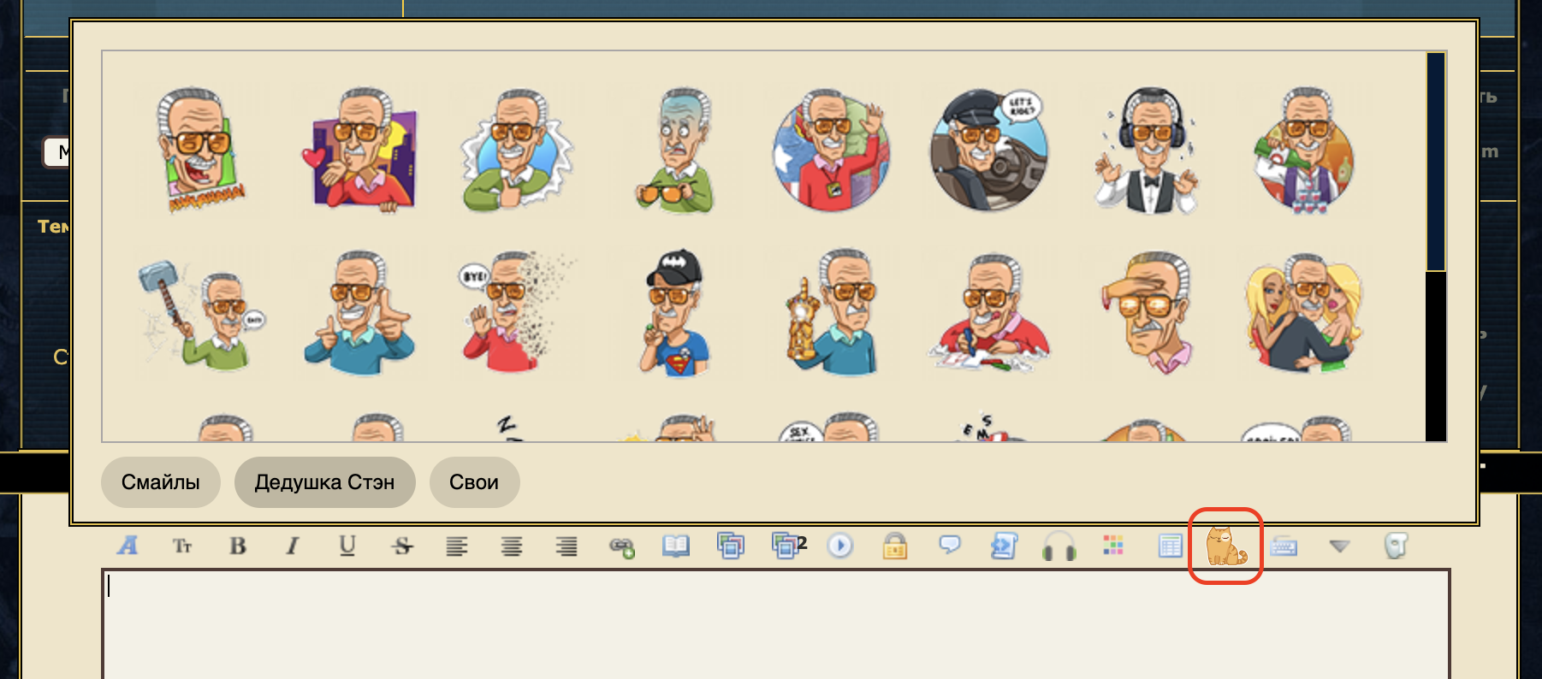Viewport: 1542px width, 679px height.
Task: Click the mask icon in toolbar
Action: 1396,546
